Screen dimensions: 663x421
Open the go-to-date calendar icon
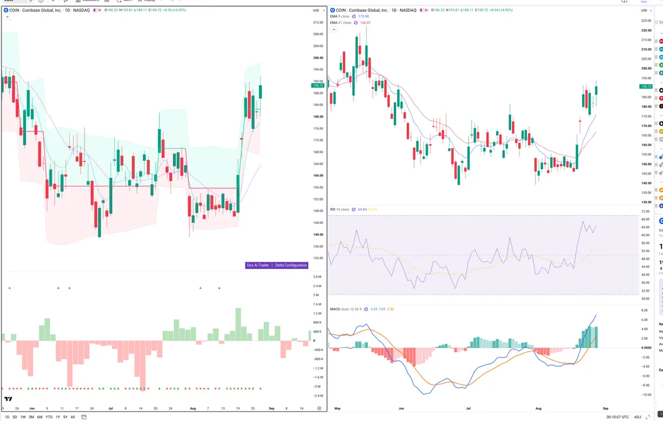click(x=84, y=417)
